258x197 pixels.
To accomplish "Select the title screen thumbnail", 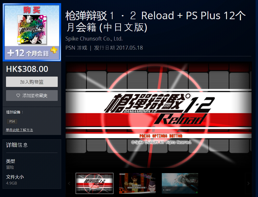I will 94,184.
